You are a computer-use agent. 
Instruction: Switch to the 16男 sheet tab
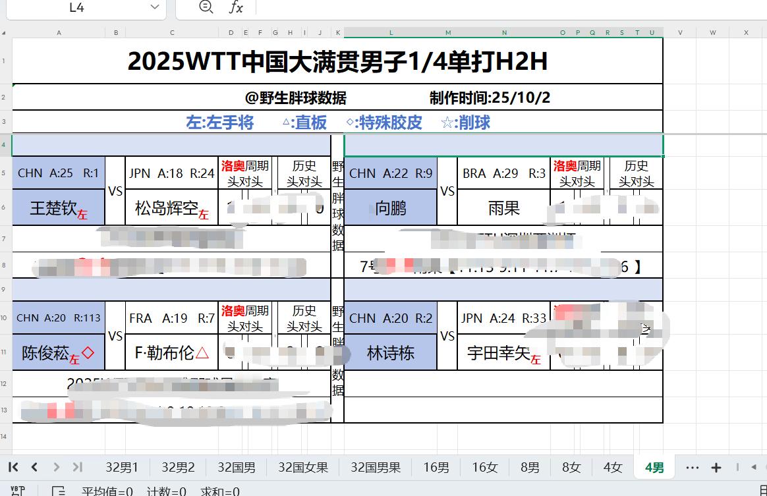click(x=436, y=468)
